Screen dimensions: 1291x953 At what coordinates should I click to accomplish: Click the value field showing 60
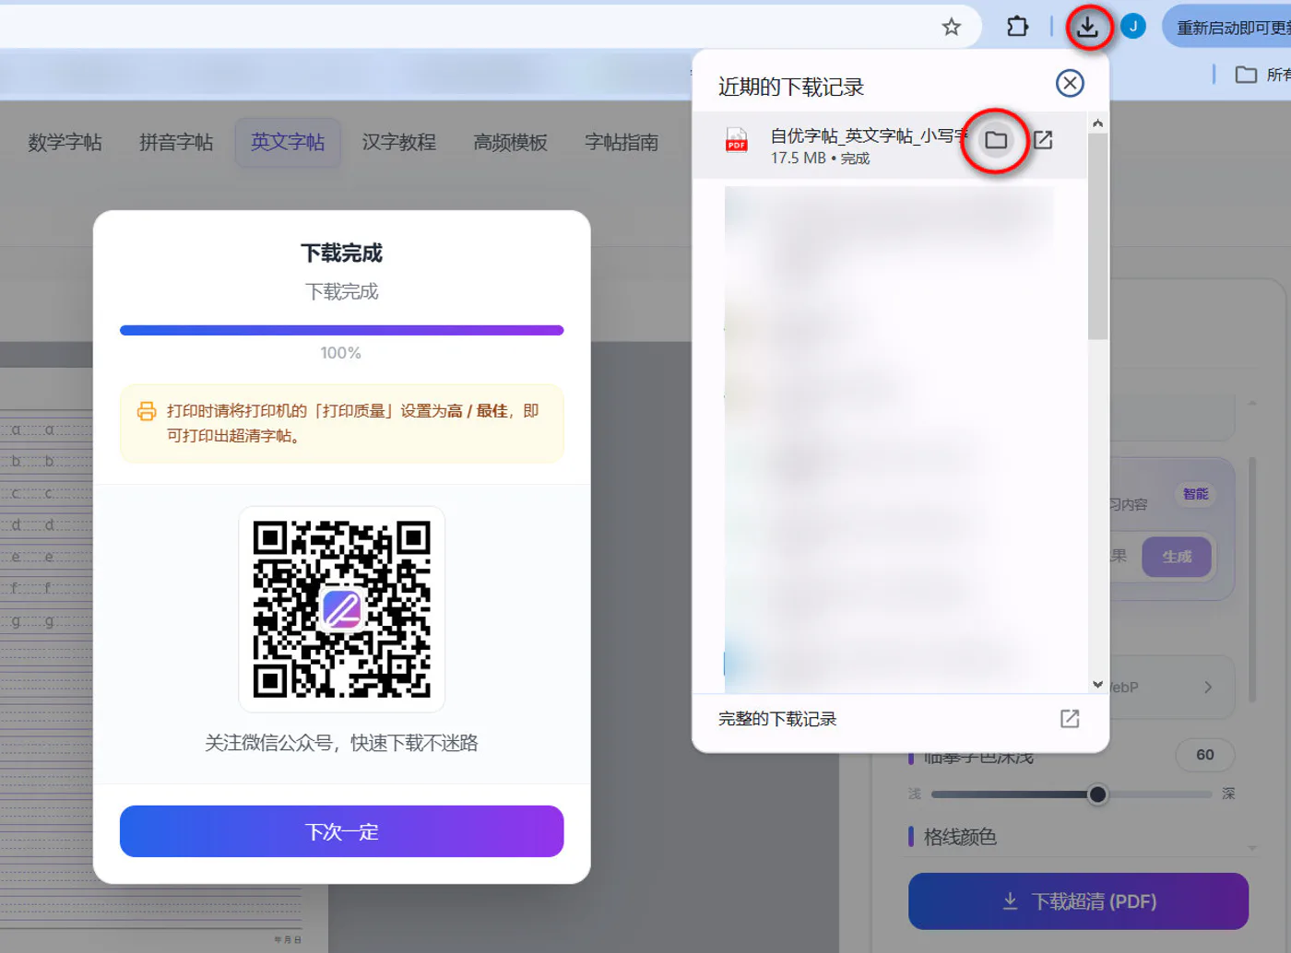point(1205,755)
